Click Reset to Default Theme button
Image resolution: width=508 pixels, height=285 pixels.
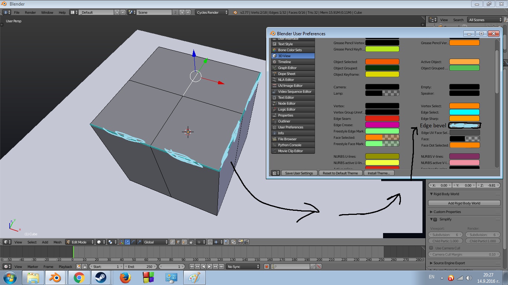(340, 173)
